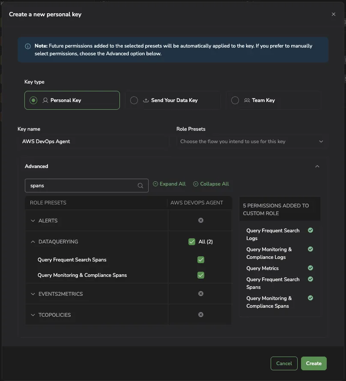Click the spans search field
Image resolution: width=346 pixels, height=381 pixels.
(x=86, y=186)
